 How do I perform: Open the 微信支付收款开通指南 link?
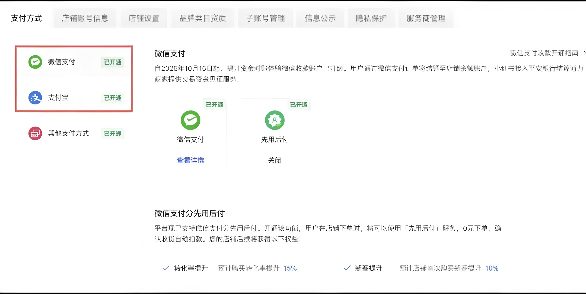click(544, 53)
